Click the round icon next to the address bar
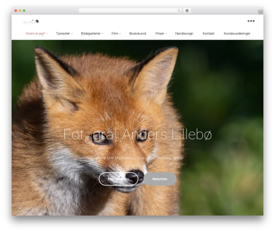 tap(187, 11)
